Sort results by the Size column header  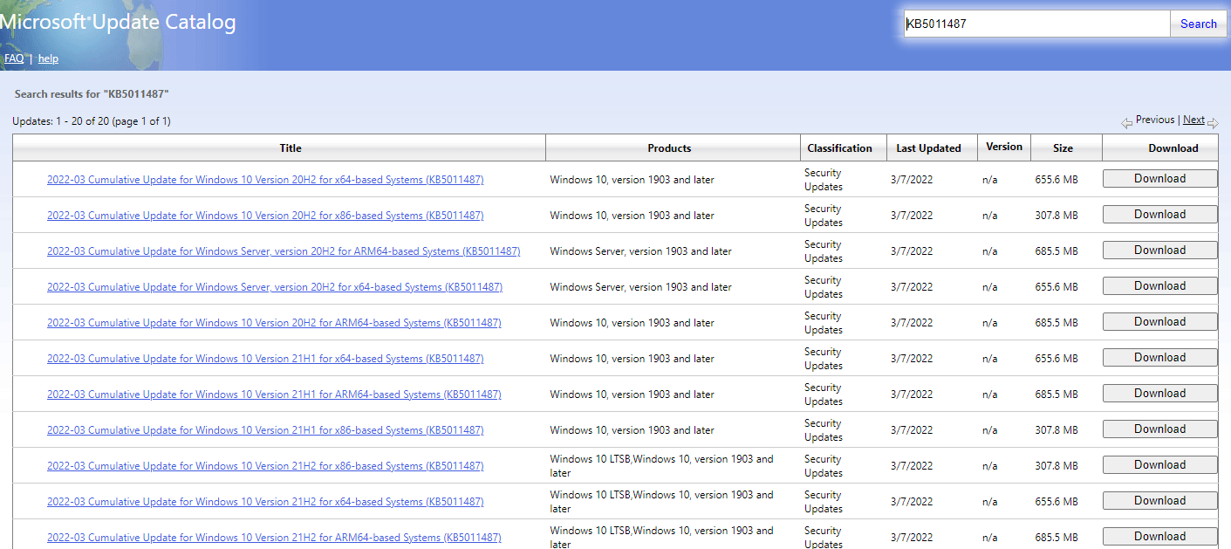coord(1064,148)
